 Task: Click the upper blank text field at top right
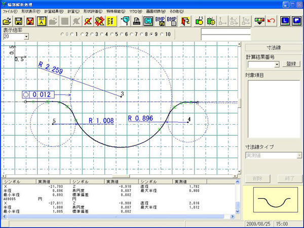click(226, 31)
